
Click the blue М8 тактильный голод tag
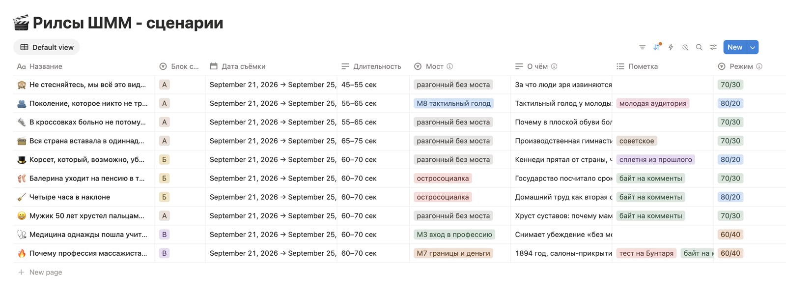453,103
